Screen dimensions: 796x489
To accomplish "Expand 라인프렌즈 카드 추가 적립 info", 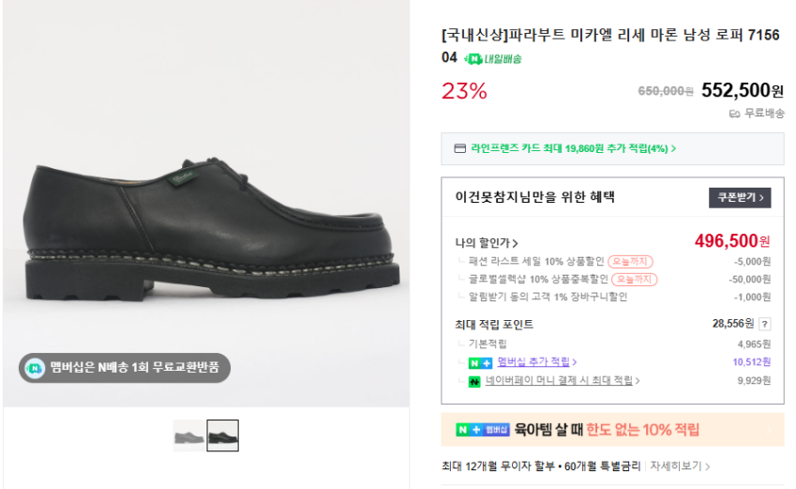I will (x=574, y=148).
